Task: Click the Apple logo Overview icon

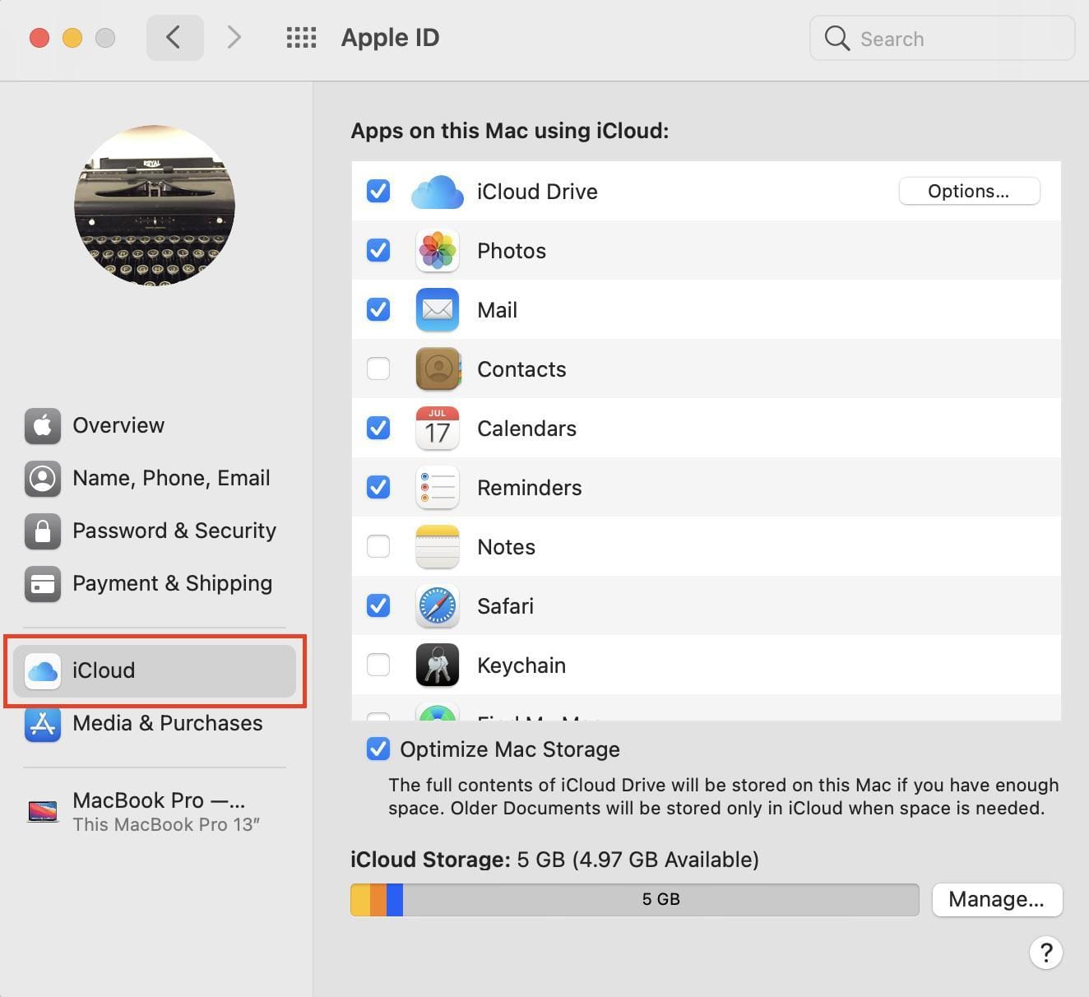Action: click(43, 426)
